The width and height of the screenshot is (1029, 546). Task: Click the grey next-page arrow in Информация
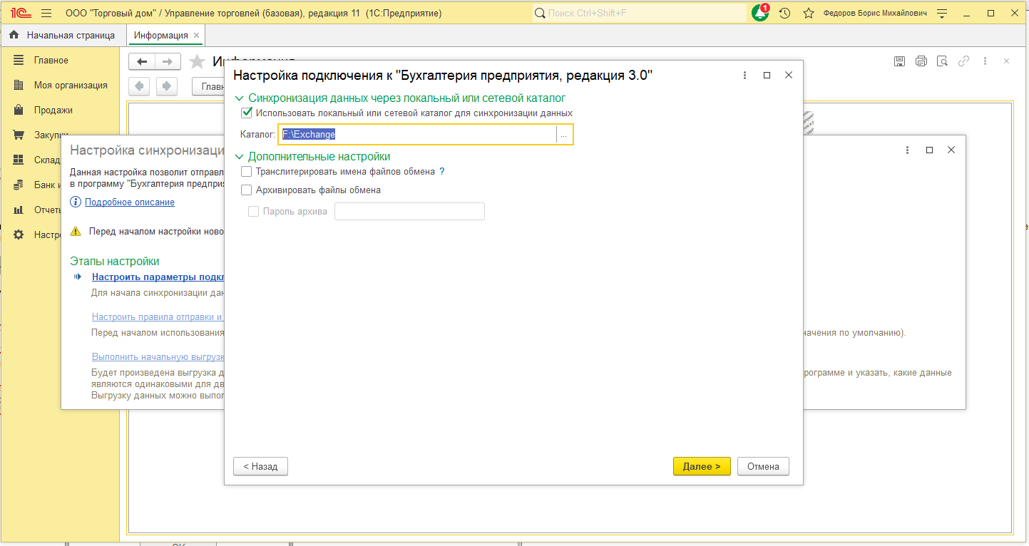(x=167, y=86)
